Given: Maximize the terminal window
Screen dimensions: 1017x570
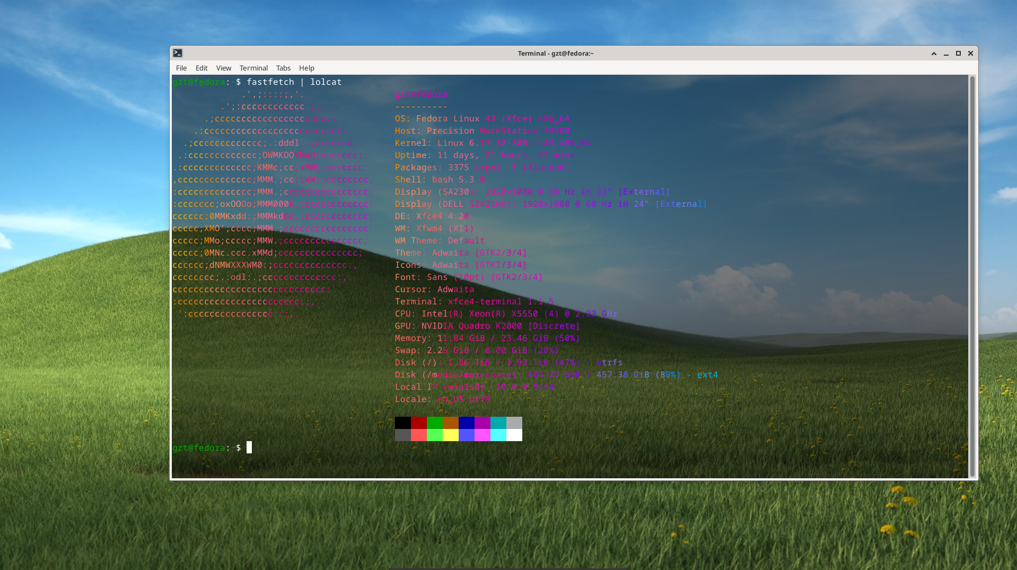Looking at the screenshot, I should pos(958,54).
